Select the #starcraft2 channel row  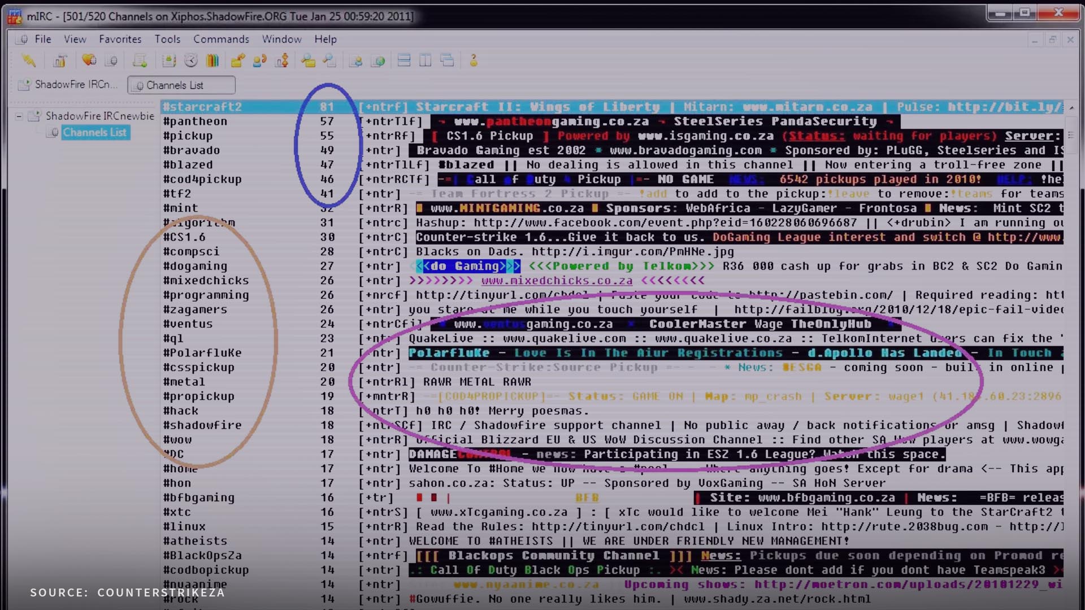click(612, 107)
